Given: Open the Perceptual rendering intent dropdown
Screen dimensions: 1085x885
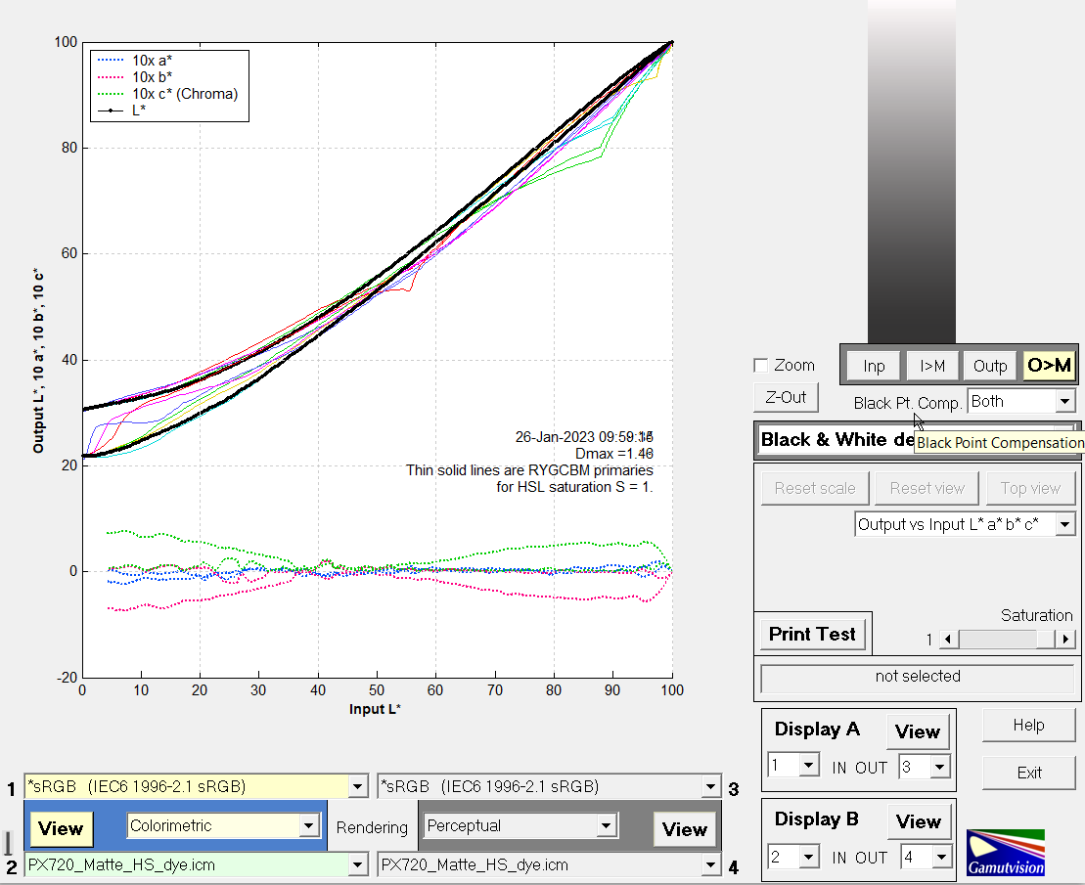Looking at the screenshot, I should pos(607,826).
